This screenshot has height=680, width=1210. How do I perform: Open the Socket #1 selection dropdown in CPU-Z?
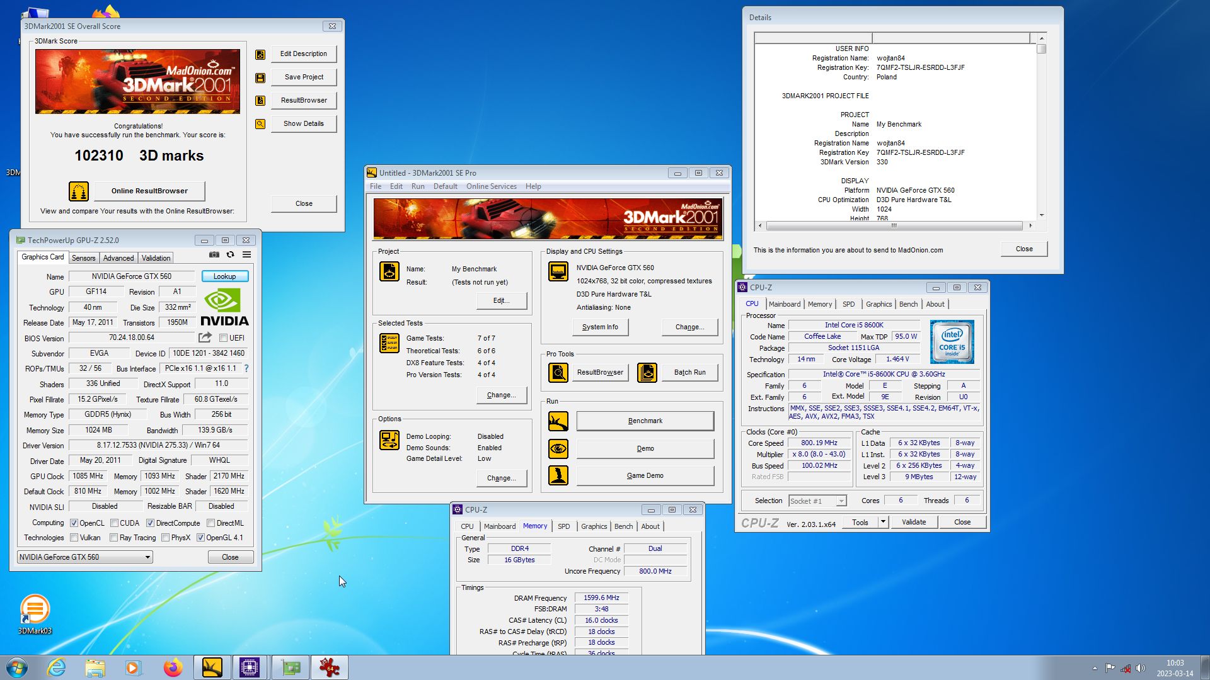(x=817, y=501)
